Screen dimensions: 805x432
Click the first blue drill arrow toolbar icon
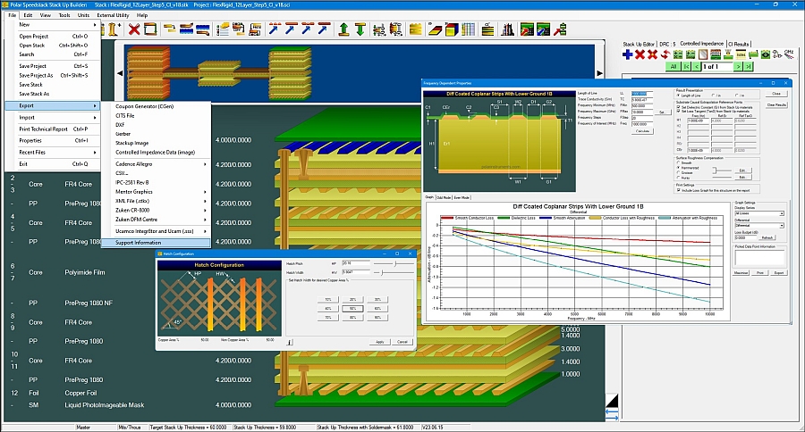[275, 29]
